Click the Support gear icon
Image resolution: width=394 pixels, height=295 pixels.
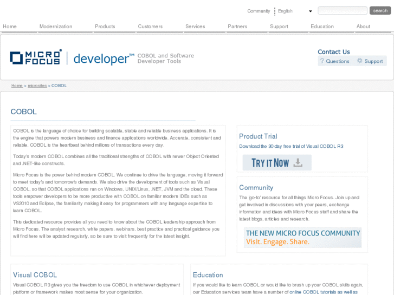pyautogui.click(x=360, y=61)
